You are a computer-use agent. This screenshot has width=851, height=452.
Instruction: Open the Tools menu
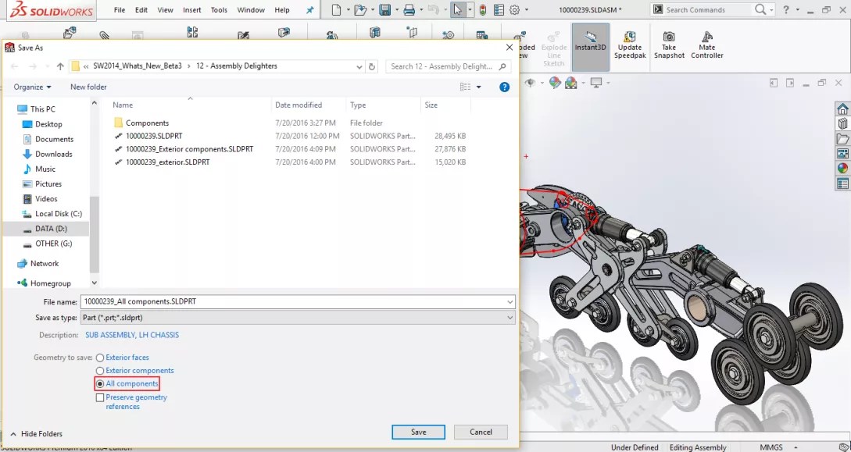[x=218, y=10]
